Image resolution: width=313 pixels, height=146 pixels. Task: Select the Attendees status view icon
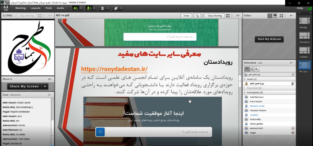click(x=257, y=69)
